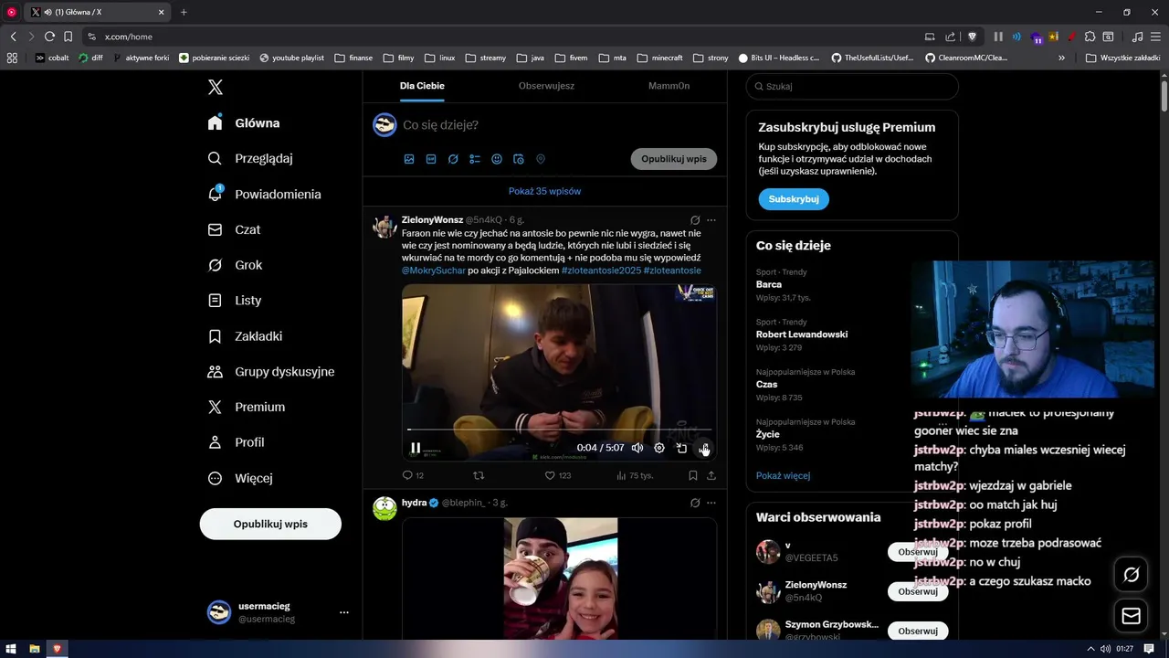Image resolution: width=1169 pixels, height=658 pixels.
Task: Open File Explorer from taskbar
Action: coord(35,649)
